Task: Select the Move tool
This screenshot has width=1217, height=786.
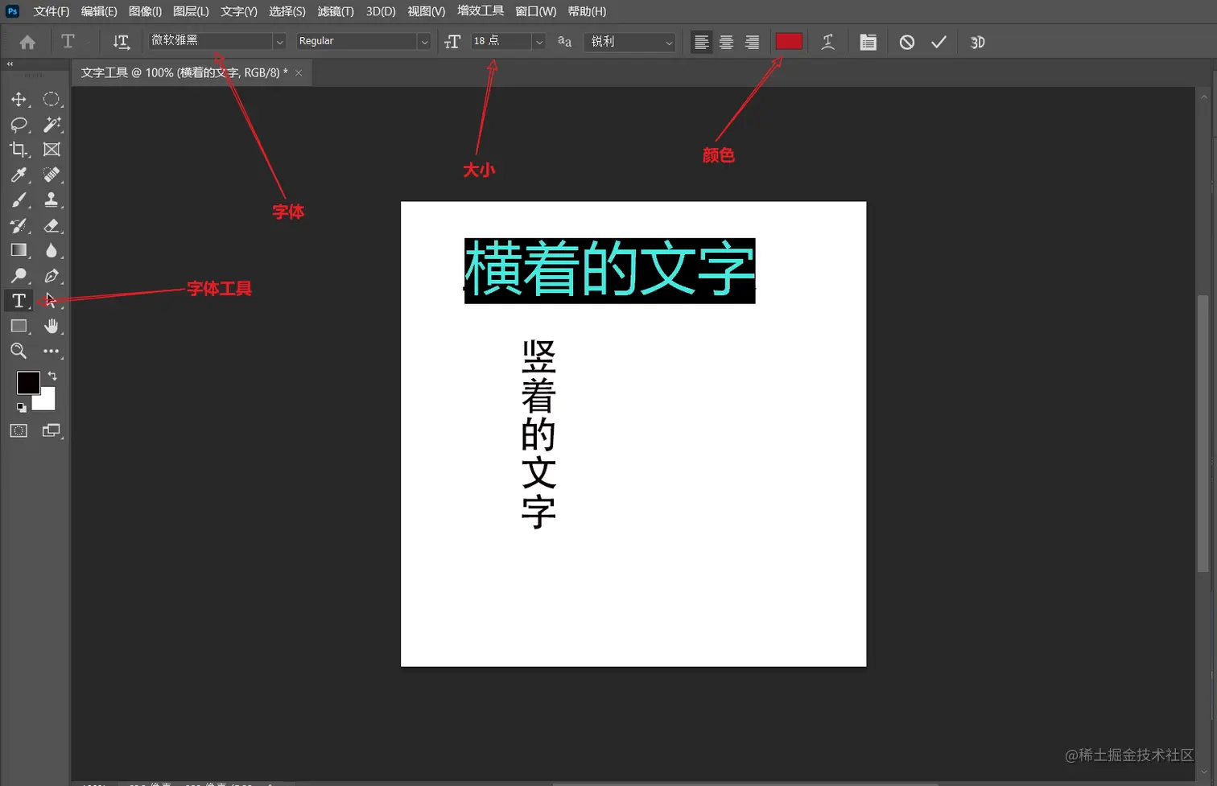Action: click(x=19, y=99)
